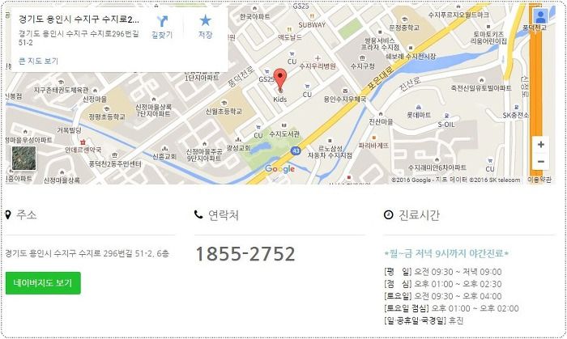Zoom out with the minus button

tap(540, 161)
